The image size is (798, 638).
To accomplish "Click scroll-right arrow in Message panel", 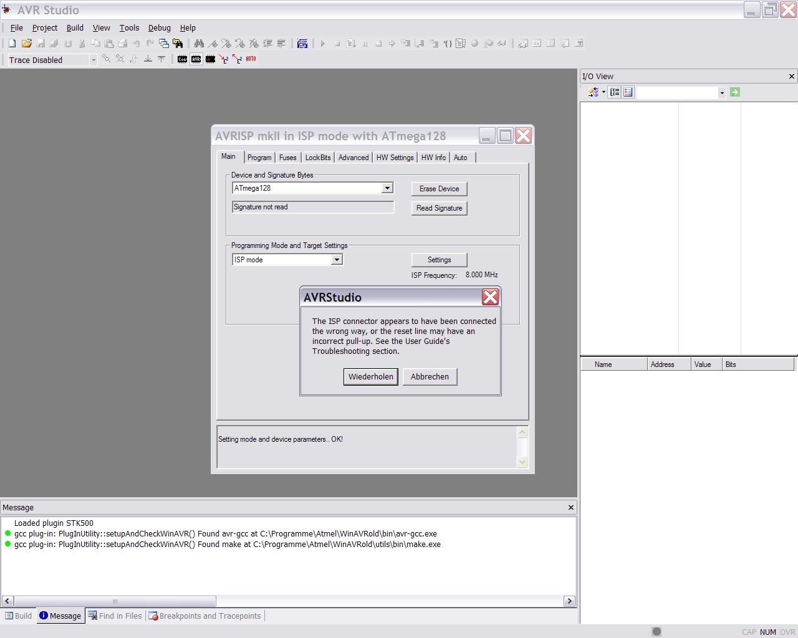I will 569,601.
